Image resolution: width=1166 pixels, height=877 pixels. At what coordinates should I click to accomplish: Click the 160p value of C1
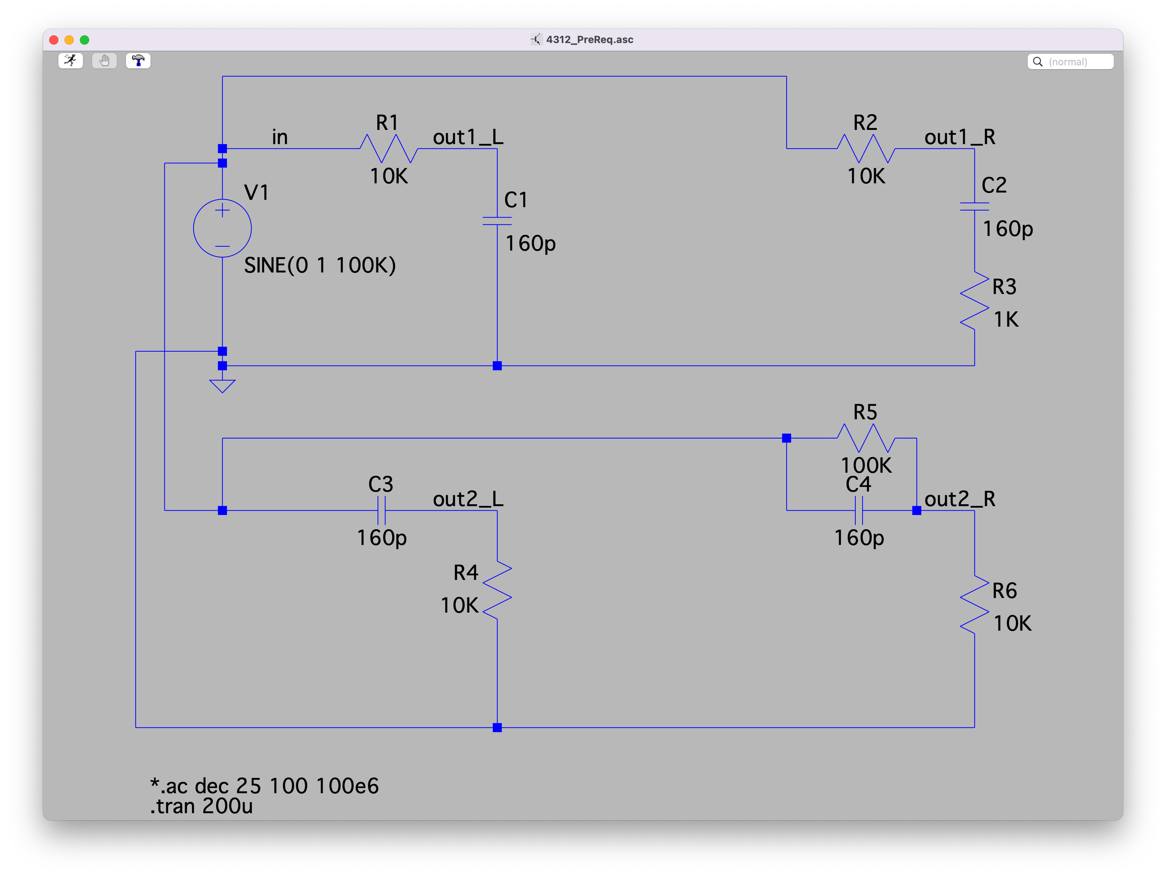click(531, 244)
